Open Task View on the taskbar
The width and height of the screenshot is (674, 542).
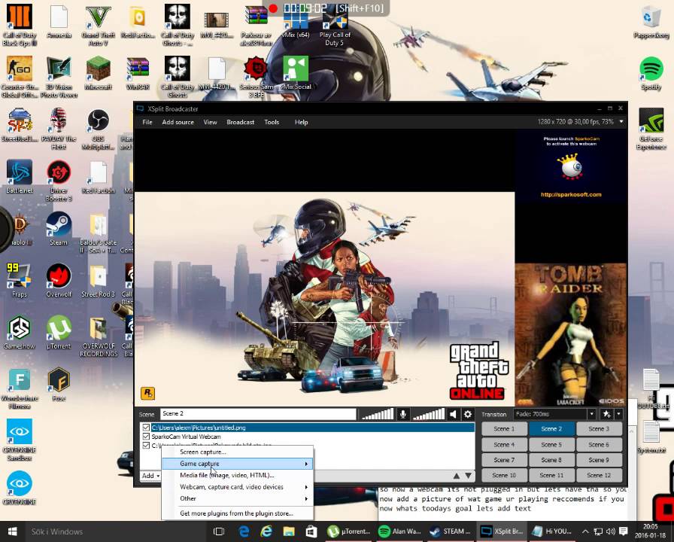click(x=219, y=531)
